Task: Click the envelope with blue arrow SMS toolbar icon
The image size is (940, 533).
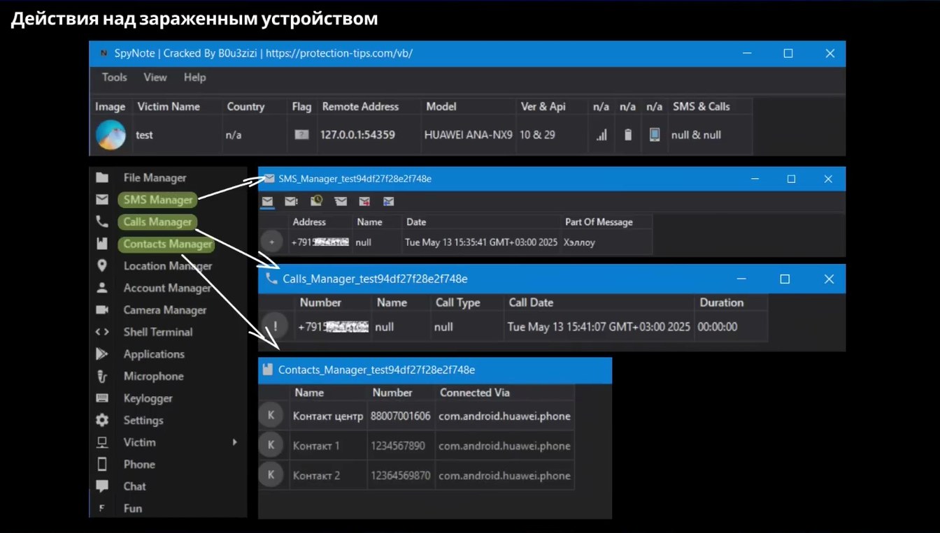Action: pyautogui.click(x=388, y=202)
